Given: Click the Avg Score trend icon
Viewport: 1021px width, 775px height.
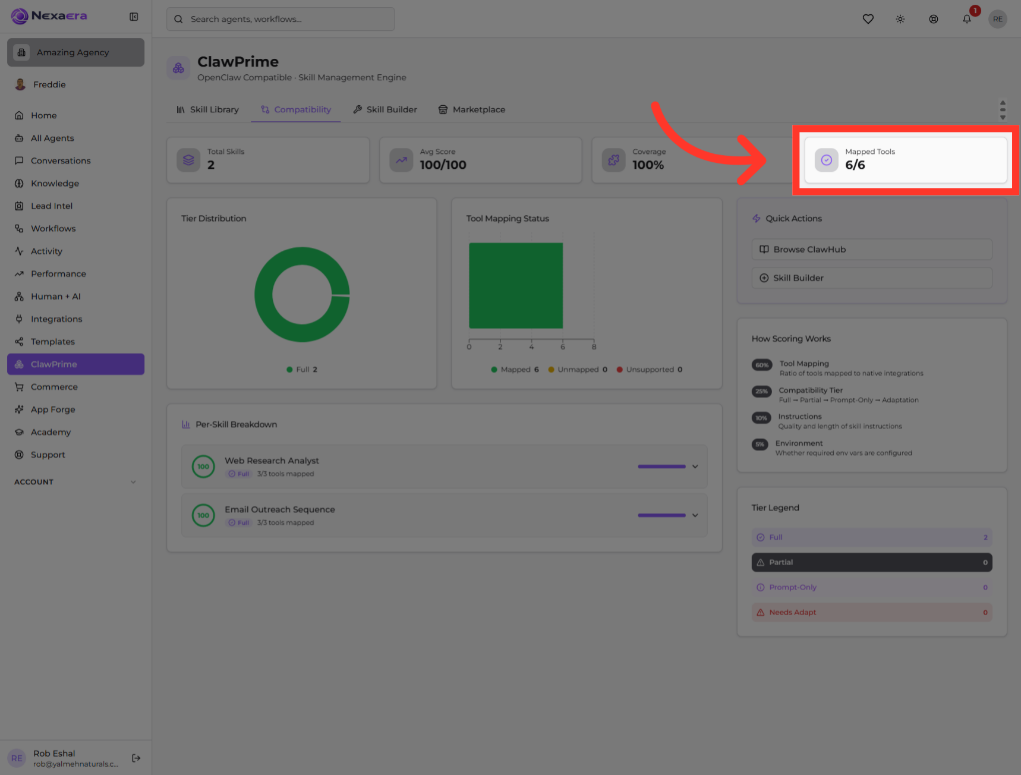Looking at the screenshot, I should pos(401,160).
